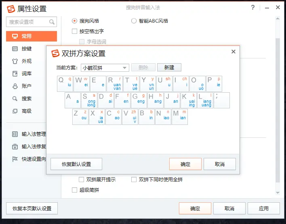Tick 双拼下同时使用全拼 checkbox
The height and width of the screenshot is (224, 286).
[134, 180]
